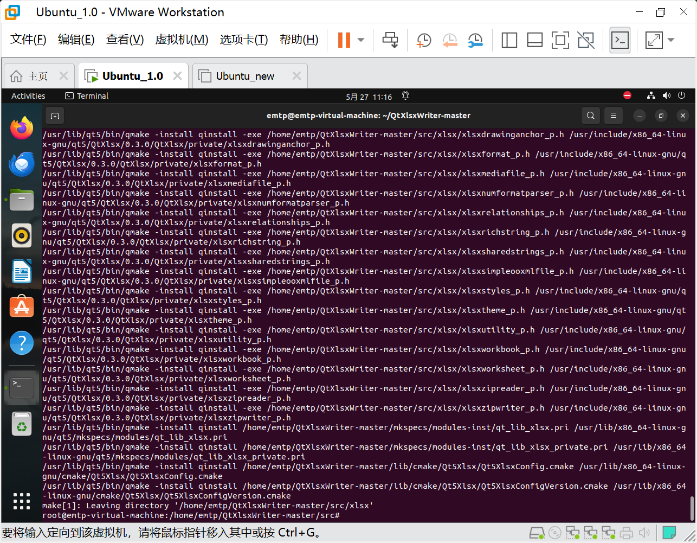This screenshot has height=543, width=697.
Task: Click the printer device status icon
Action: [627, 533]
